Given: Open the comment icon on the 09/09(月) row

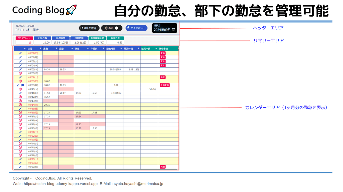Looking at the screenshot, I should tap(23, 85).
